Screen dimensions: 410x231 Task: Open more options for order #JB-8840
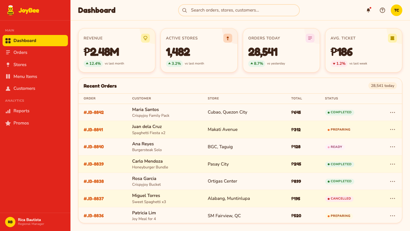(x=392, y=147)
